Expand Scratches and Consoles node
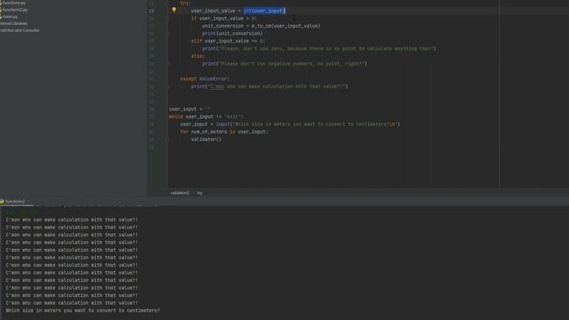Screen dimensions: 569x320 click(20, 30)
